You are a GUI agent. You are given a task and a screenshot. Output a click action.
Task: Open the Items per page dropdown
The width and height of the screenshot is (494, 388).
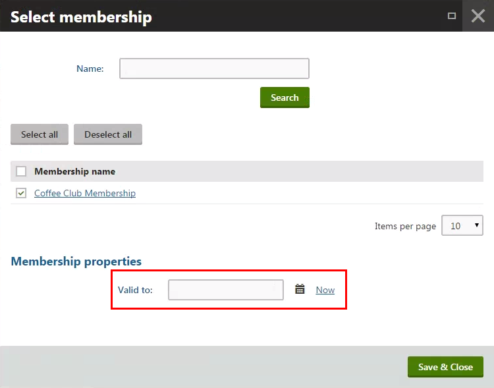coord(462,225)
